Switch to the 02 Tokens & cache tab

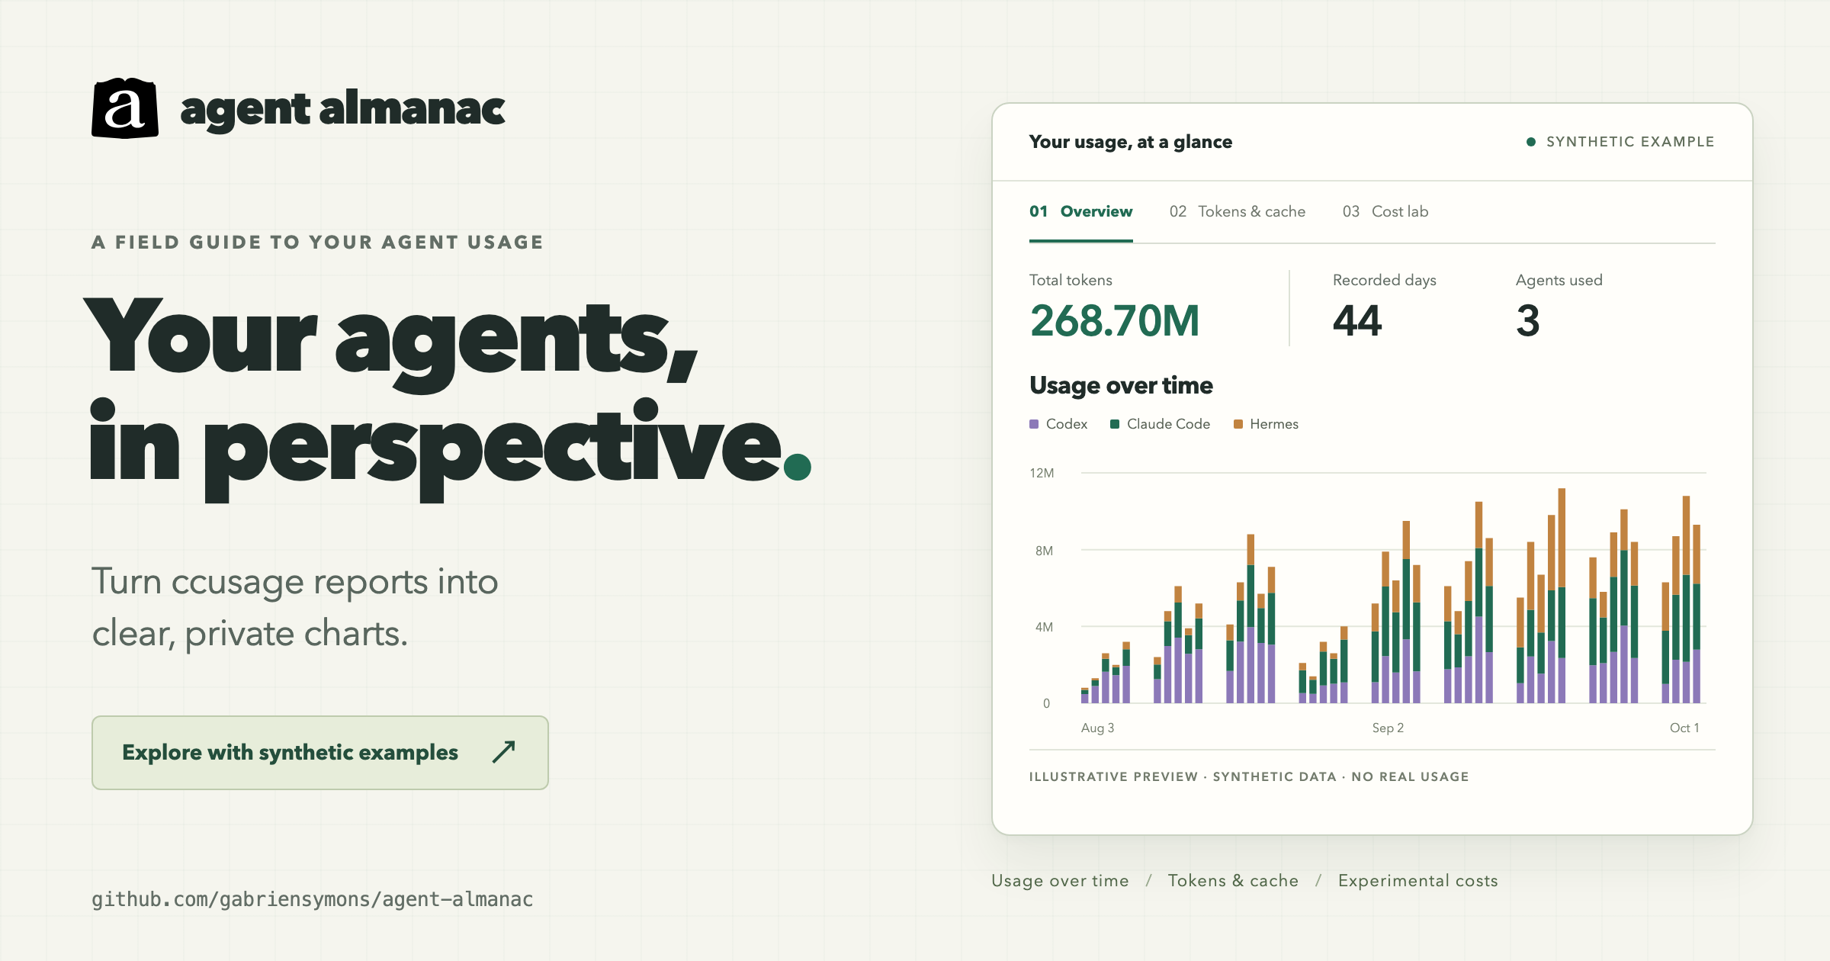coord(1237,212)
